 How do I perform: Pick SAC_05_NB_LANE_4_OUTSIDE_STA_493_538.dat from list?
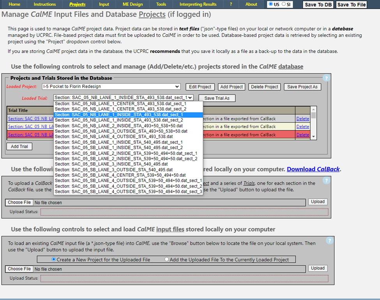(114, 137)
